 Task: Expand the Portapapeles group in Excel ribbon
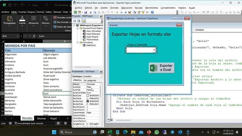point(9,26)
